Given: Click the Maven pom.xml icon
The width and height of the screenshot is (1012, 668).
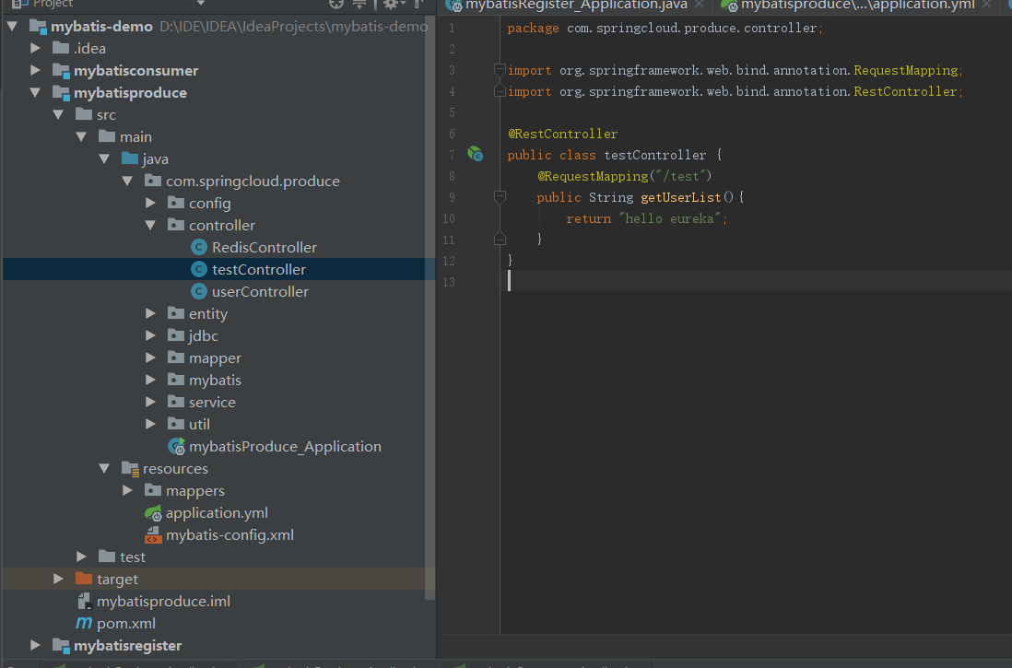Looking at the screenshot, I should click(84, 623).
